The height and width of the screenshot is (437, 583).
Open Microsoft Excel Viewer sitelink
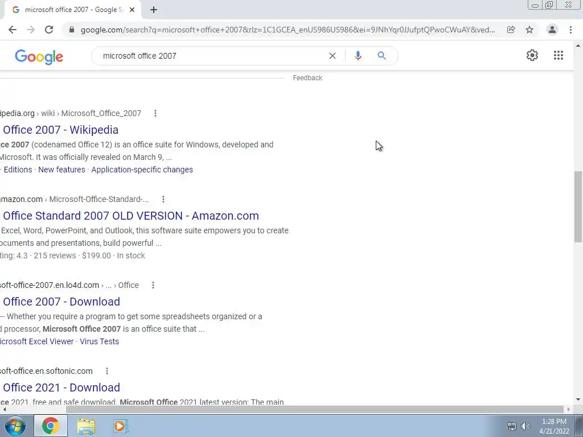36,341
